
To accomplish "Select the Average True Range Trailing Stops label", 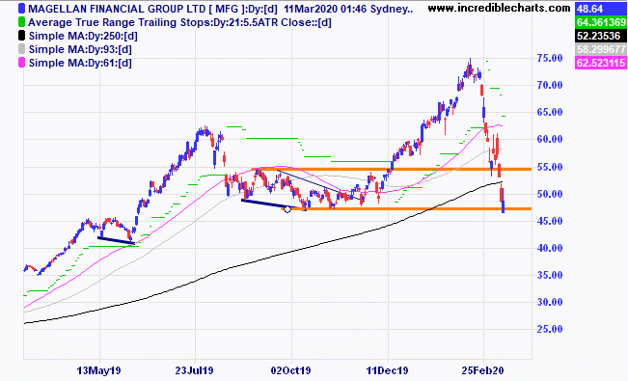I will pyautogui.click(x=179, y=22).
